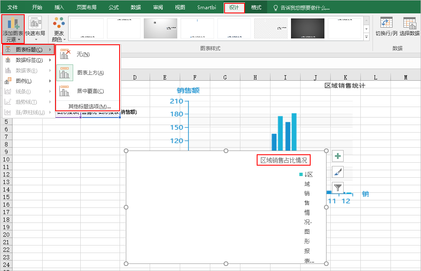Switch to the Formulas (公式) tab
Image resolution: width=421 pixels, height=271 pixels.
click(x=114, y=7)
